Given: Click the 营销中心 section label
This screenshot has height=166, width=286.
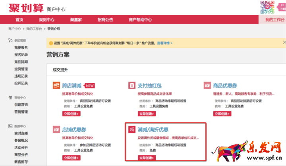Looking at the screenshot, I should pos(20,98).
